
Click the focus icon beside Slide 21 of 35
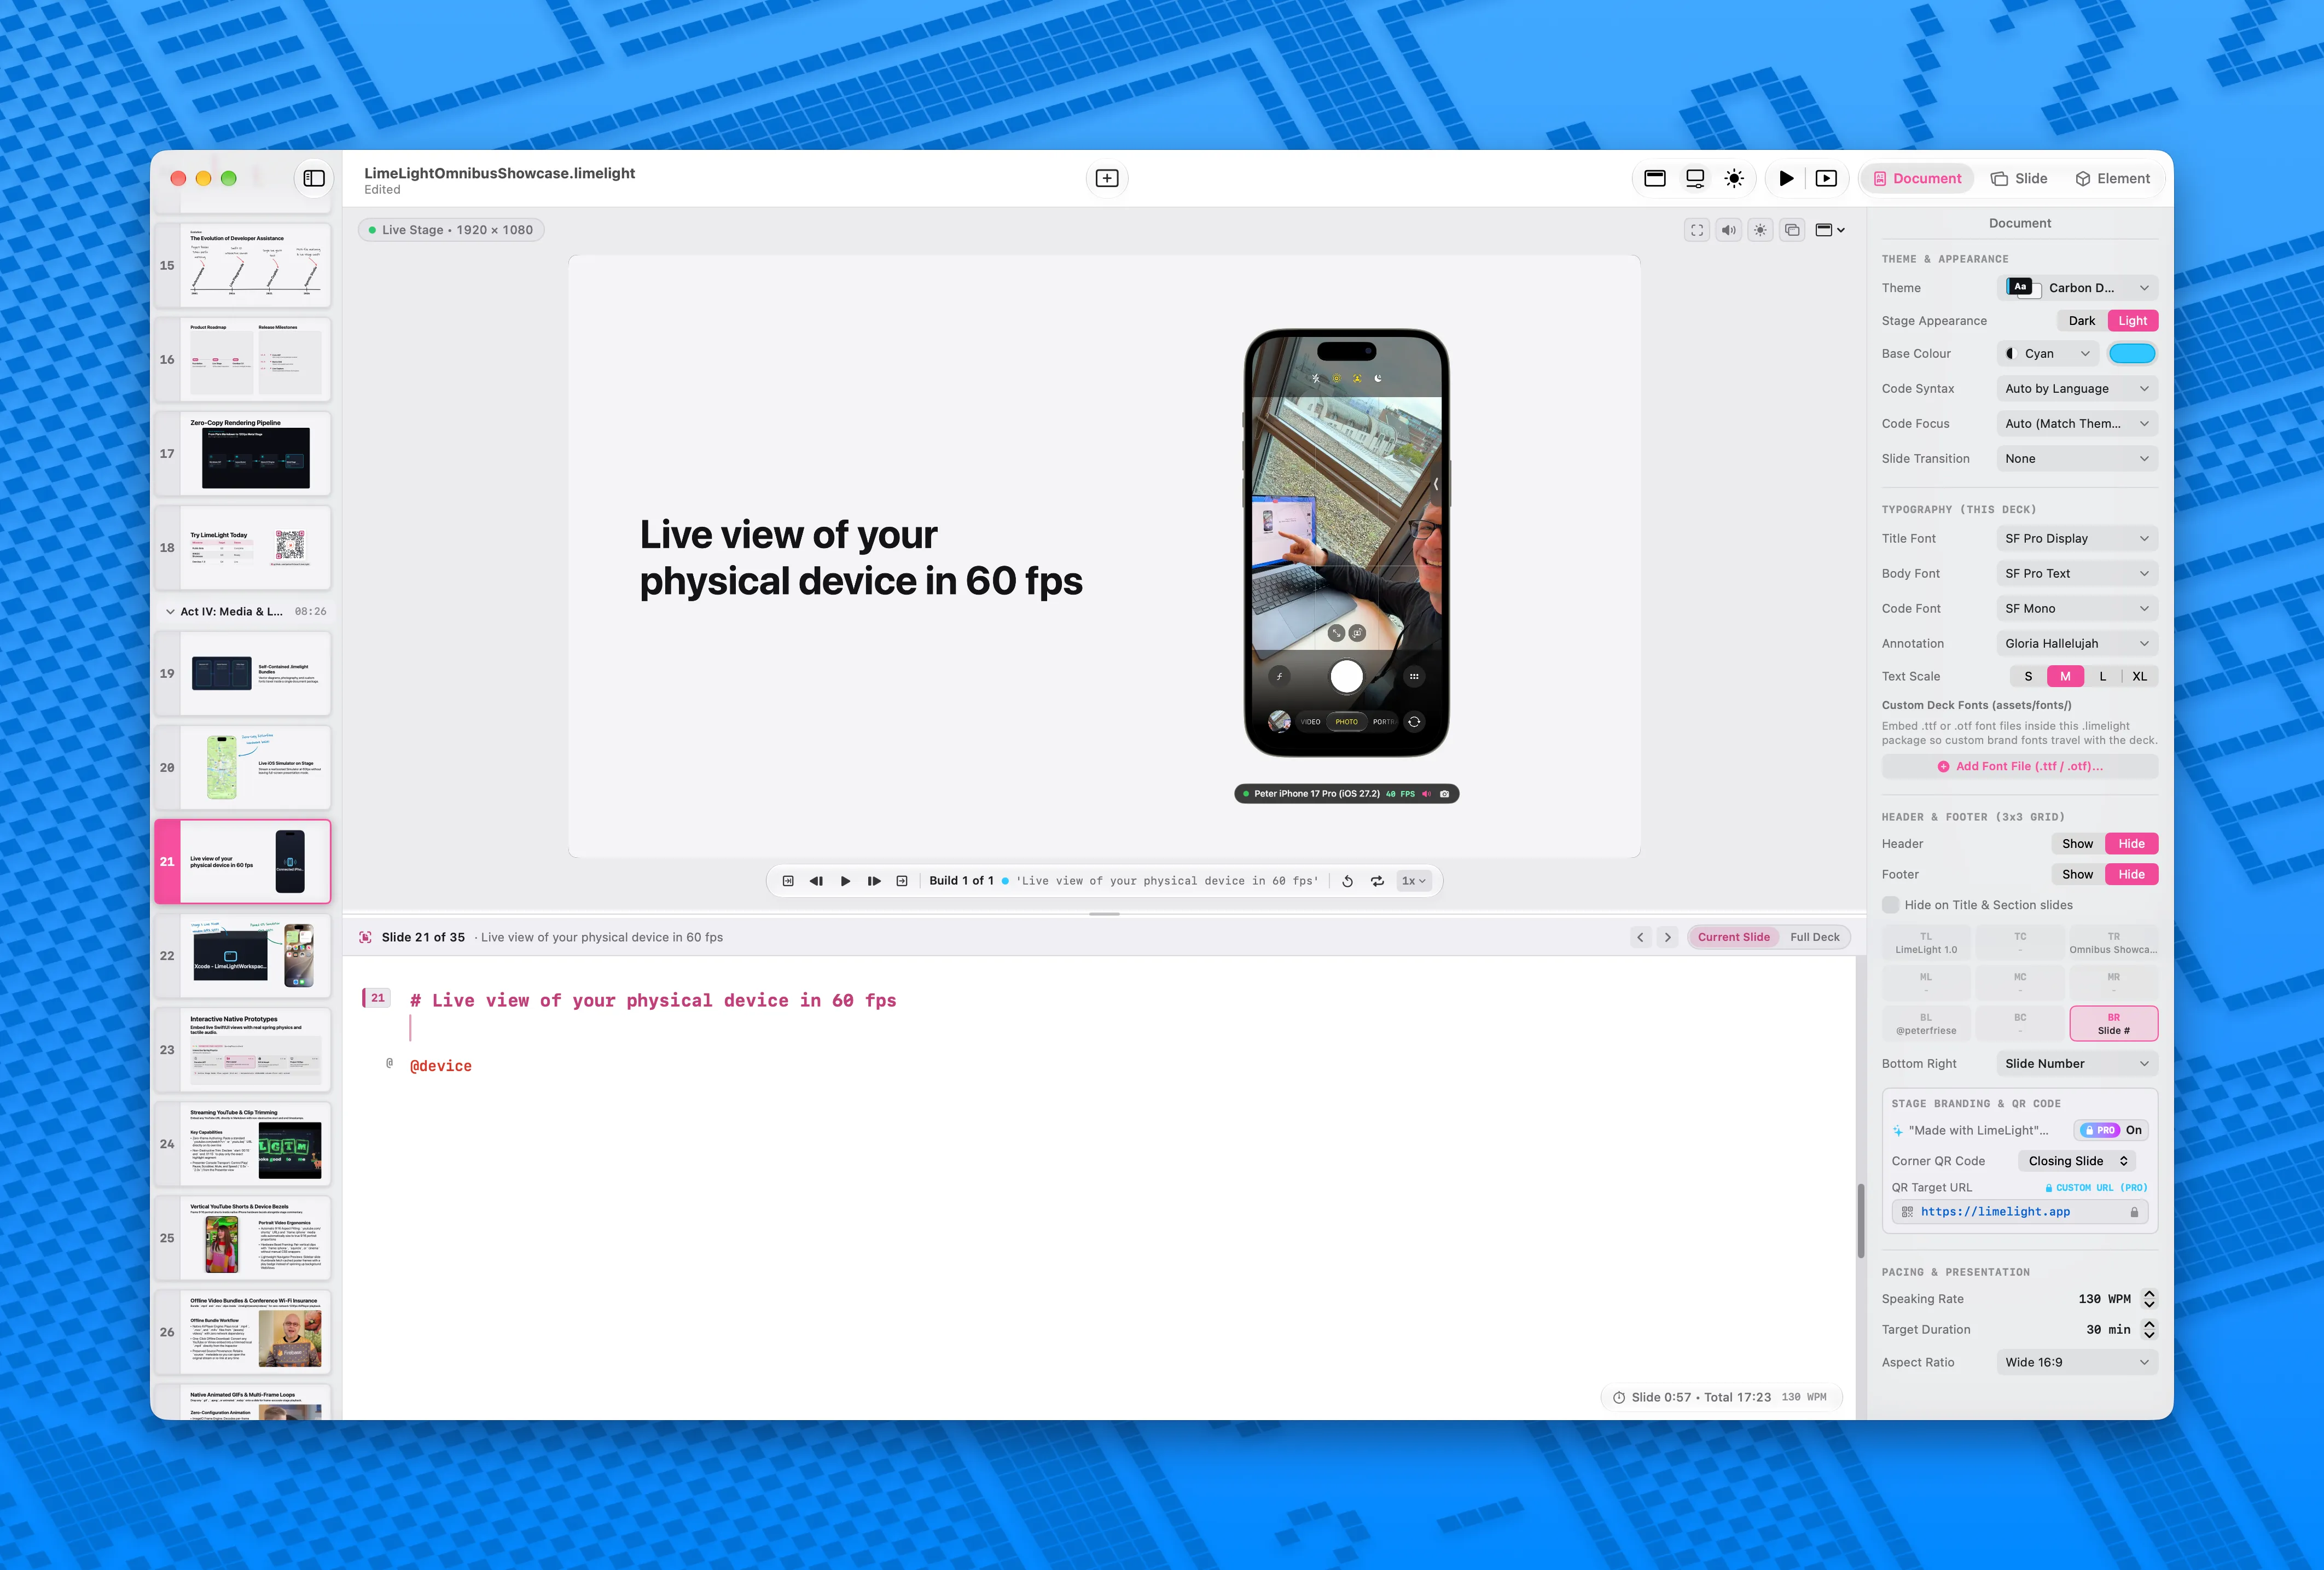click(366, 937)
